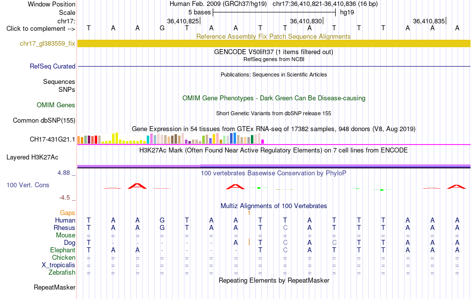Open '100 vertebrates Basewise Conservation by PhyloP' title
This screenshot has height=299, width=471.
pos(273,173)
